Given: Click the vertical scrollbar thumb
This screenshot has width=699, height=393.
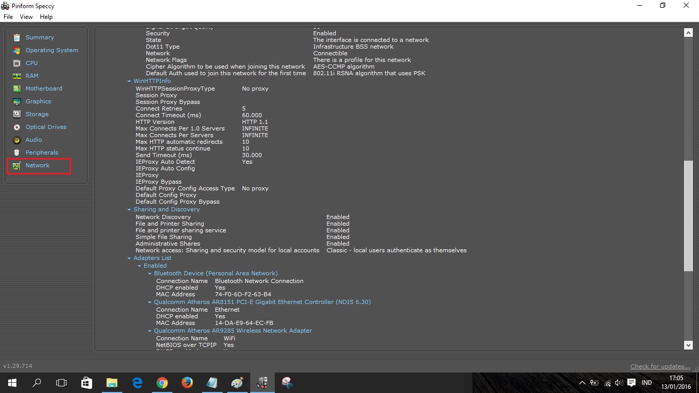Looking at the screenshot, I should point(688,216).
